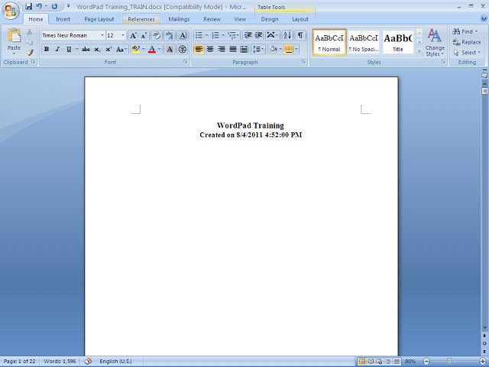The height and width of the screenshot is (367, 489).
Task: Open the Office Button menu
Action: pos(11,11)
